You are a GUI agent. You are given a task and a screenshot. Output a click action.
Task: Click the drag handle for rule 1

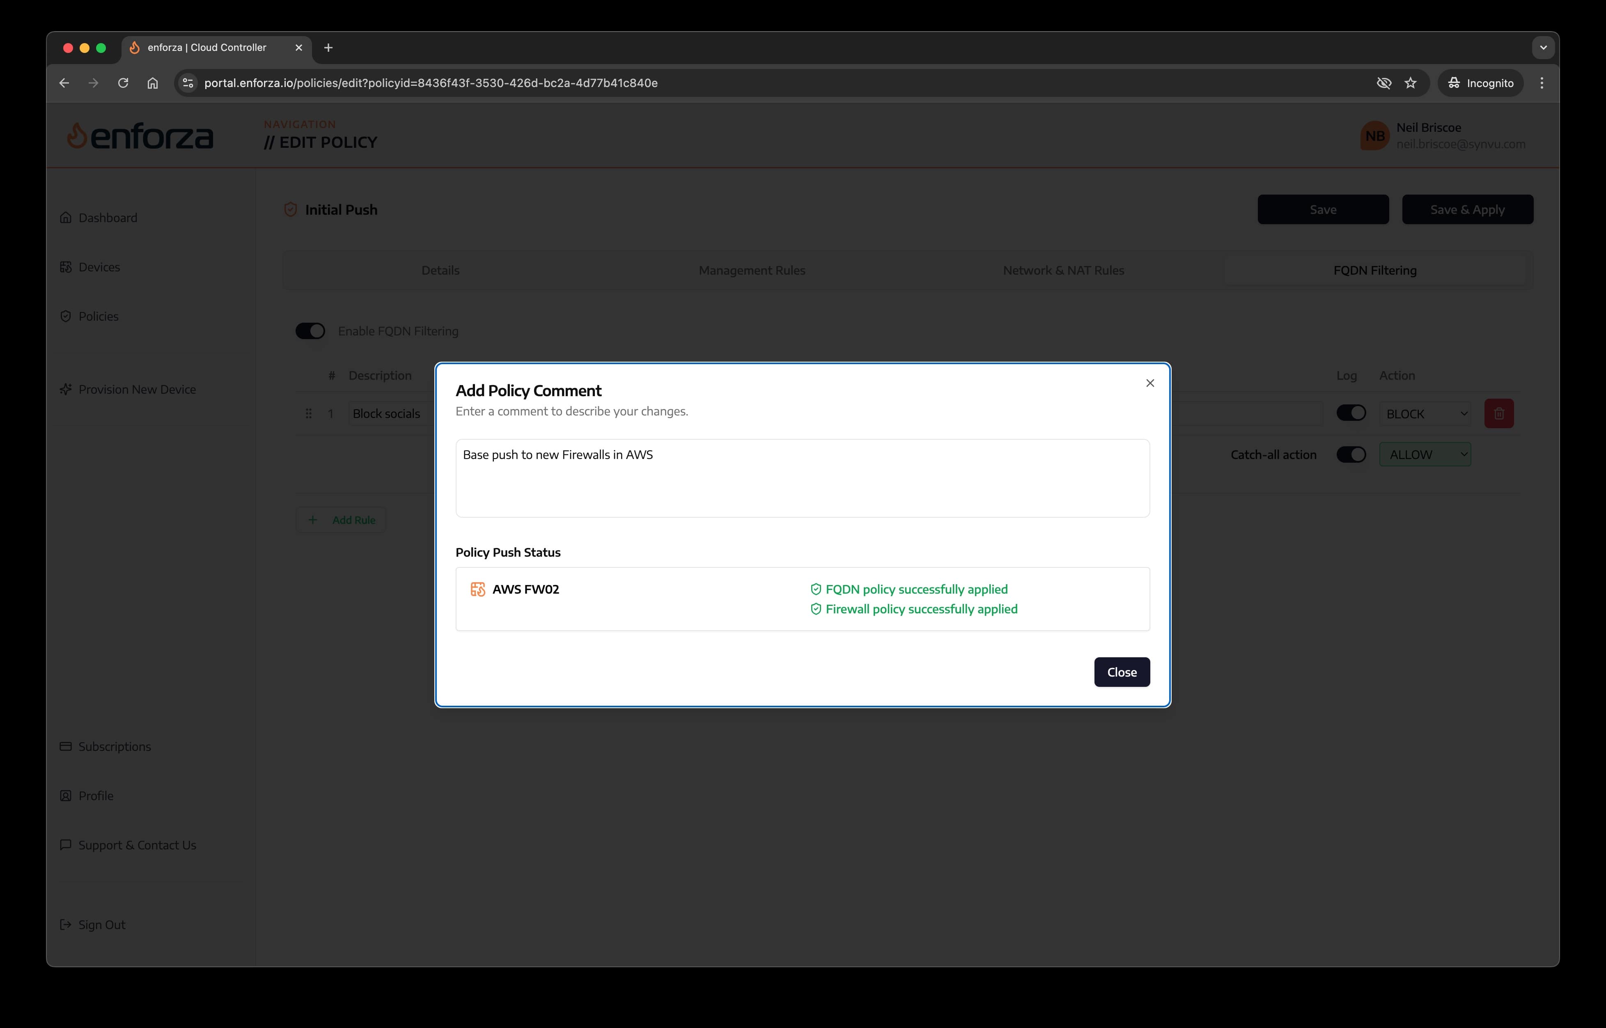[x=308, y=414]
